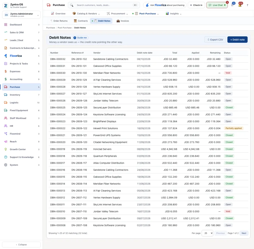Open debit note DBN-000008

[x=58, y=225]
